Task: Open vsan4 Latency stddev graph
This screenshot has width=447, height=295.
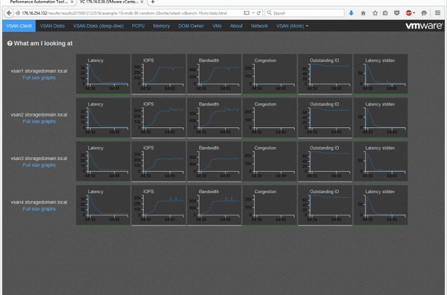Action: (381, 205)
